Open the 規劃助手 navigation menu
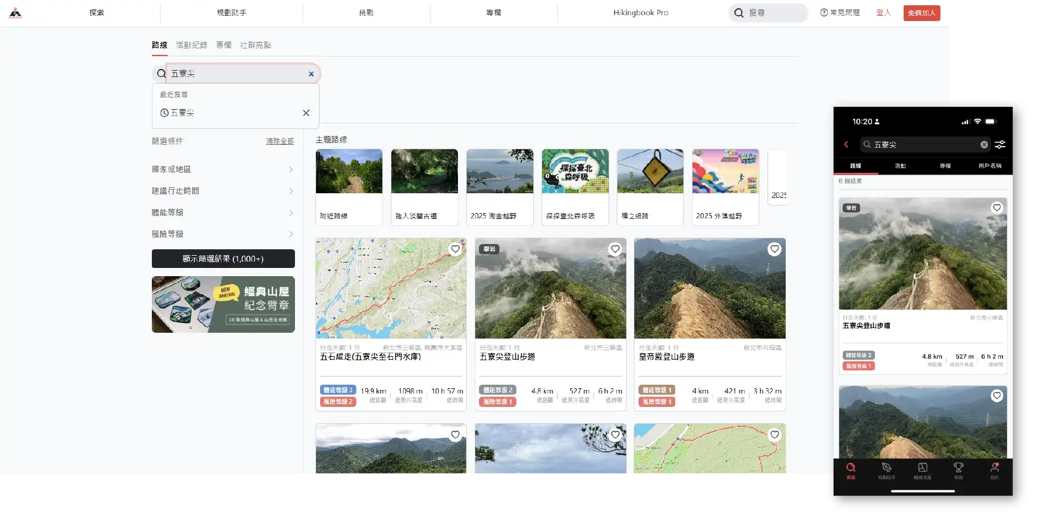This screenshot has width=1052, height=526. pyautogui.click(x=231, y=13)
